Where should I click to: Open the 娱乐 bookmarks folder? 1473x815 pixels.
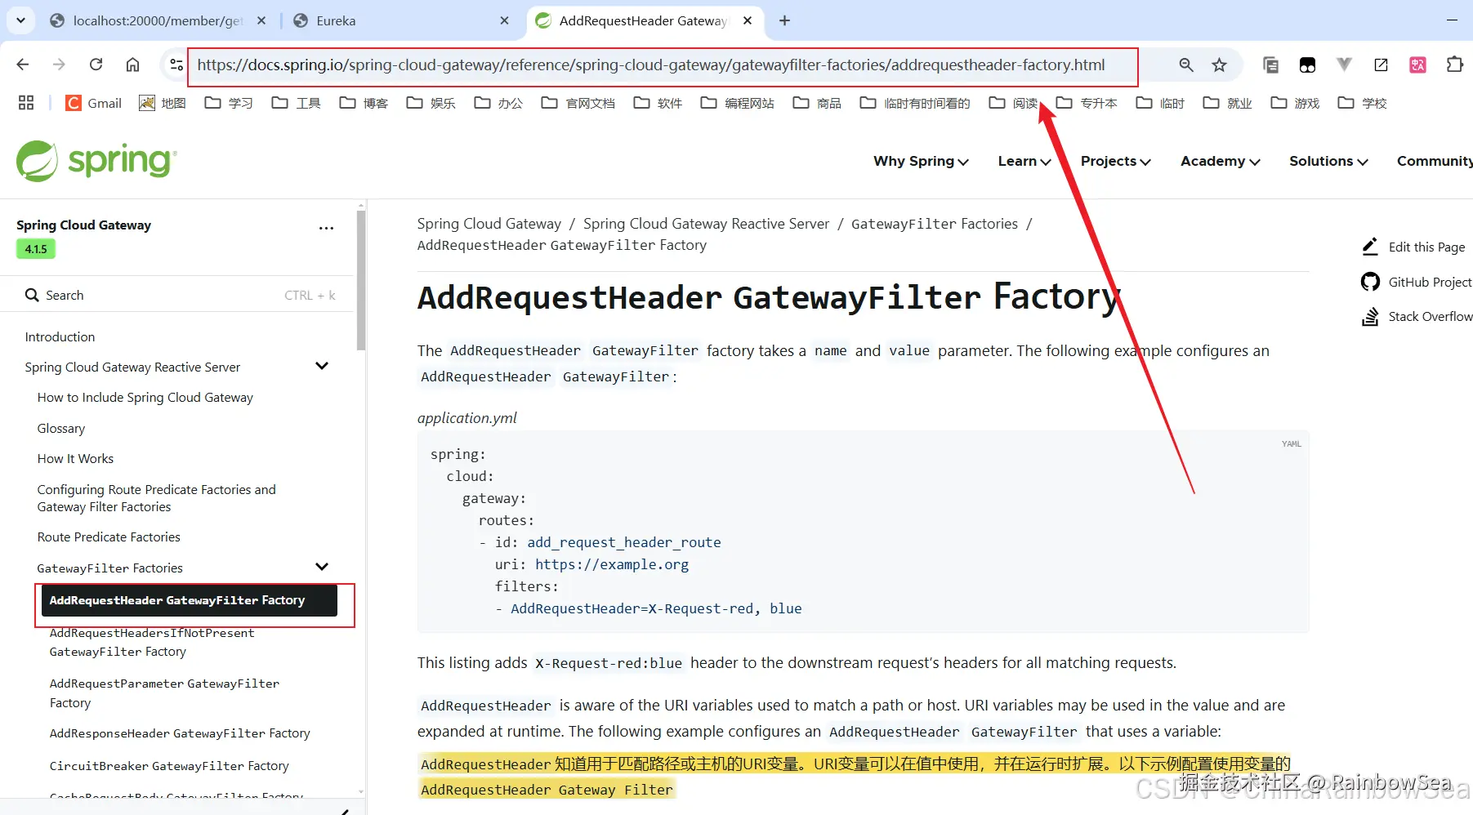click(x=431, y=103)
